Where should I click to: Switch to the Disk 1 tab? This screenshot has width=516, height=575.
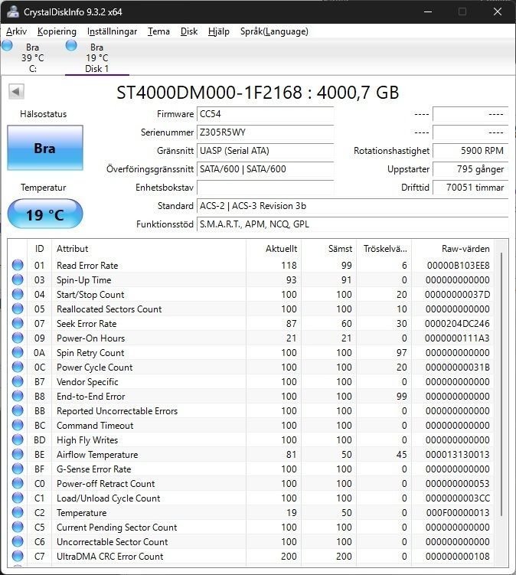[96, 58]
